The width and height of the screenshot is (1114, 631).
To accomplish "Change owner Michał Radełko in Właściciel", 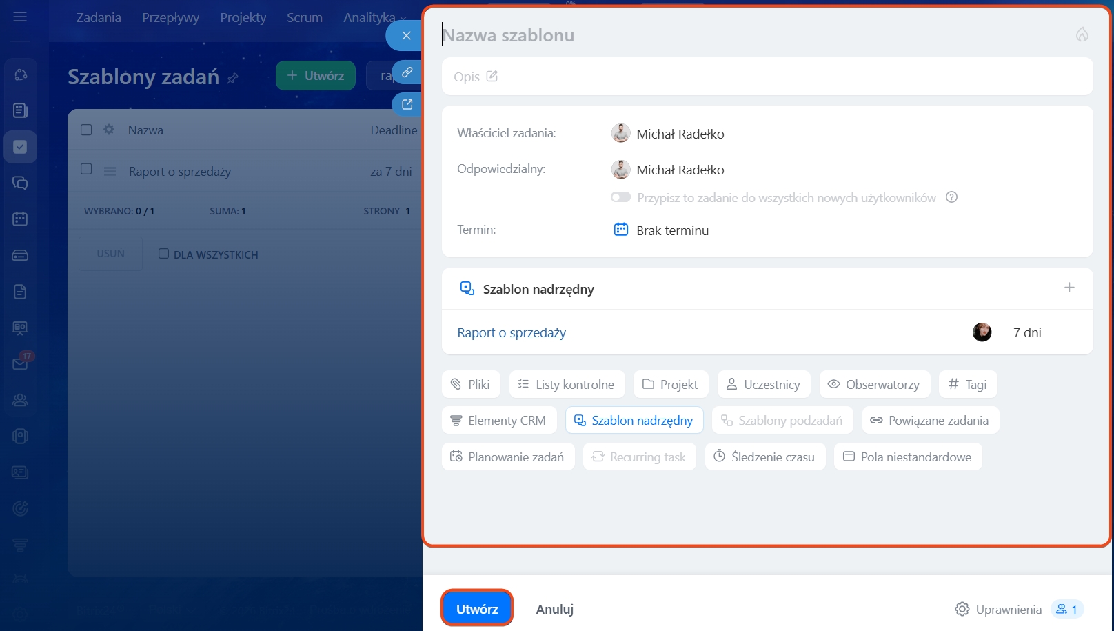I will [667, 134].
